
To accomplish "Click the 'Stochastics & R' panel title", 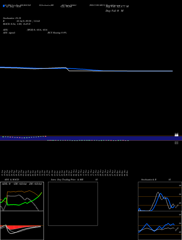I will pyautogui.click(x=149, y=180).
